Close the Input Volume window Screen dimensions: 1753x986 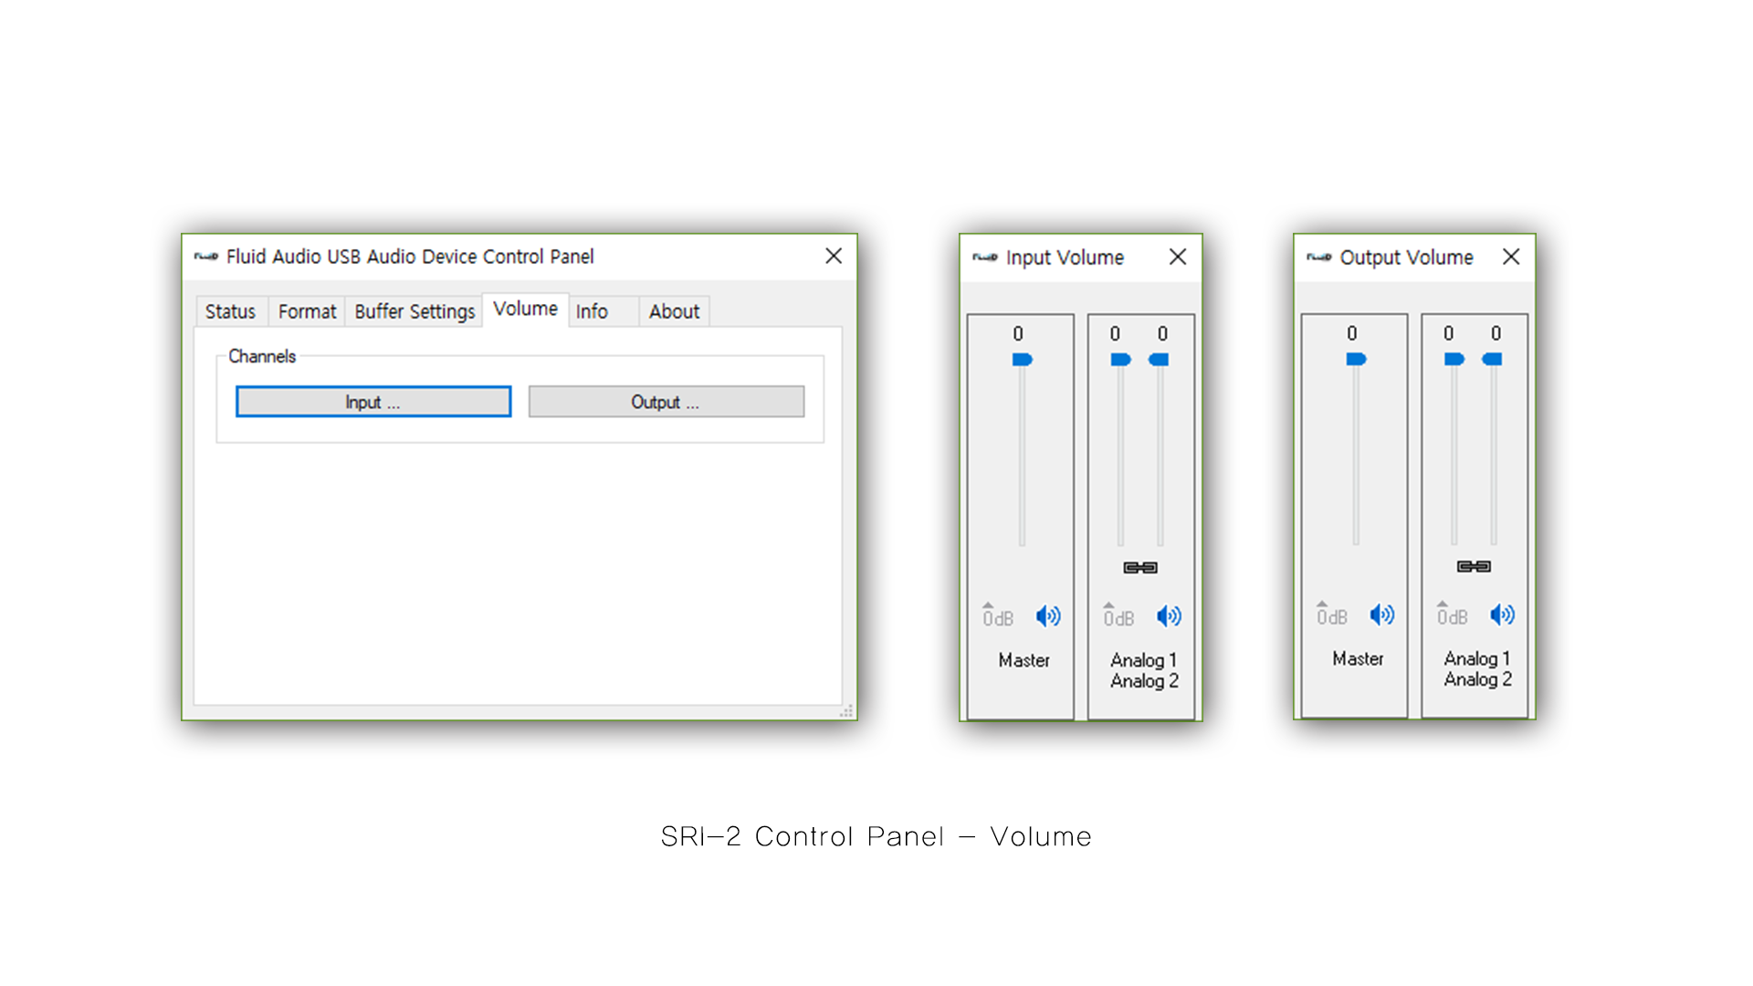tap(1178, 257)
